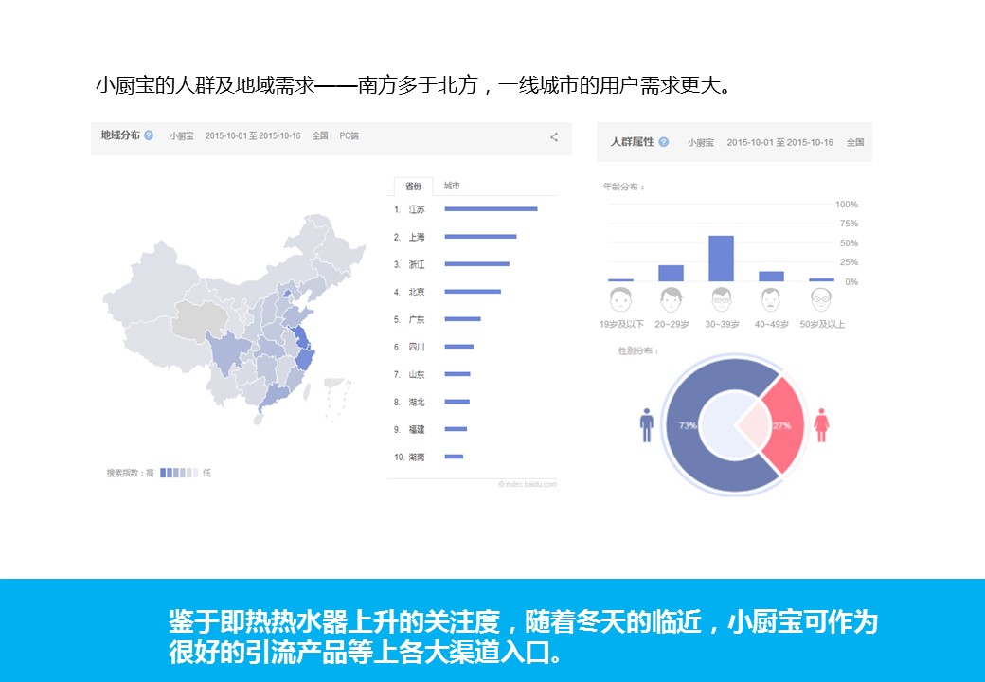The image size is (985, 682).
Task: Click the date range in 地域分布 header
Action: coord(253,135)
